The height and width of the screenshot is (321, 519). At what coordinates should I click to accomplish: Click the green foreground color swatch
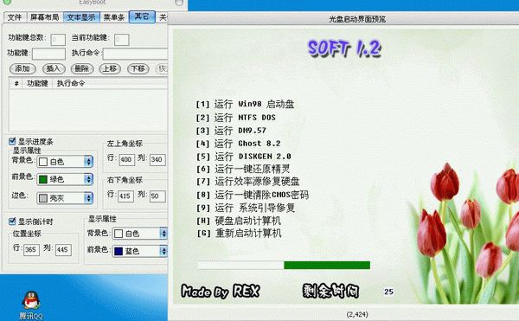(x=43, y=180)
